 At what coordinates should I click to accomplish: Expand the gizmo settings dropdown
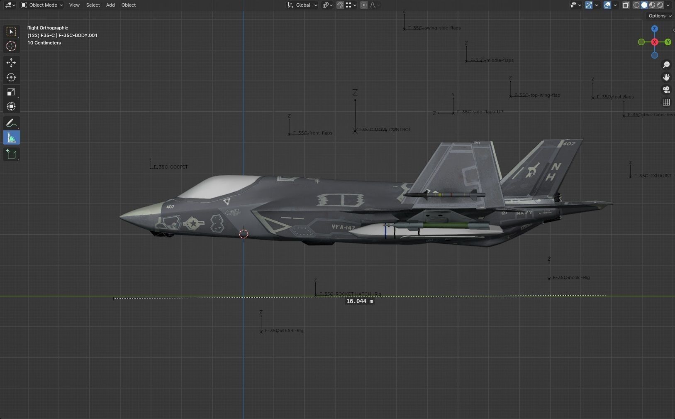point(597,5)
